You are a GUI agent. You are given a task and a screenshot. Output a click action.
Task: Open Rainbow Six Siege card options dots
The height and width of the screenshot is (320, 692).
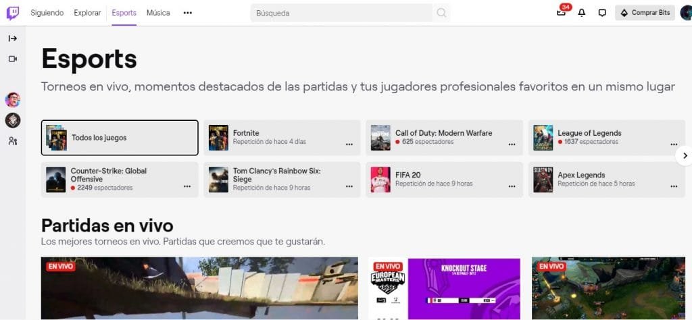(x=349, y=186)
